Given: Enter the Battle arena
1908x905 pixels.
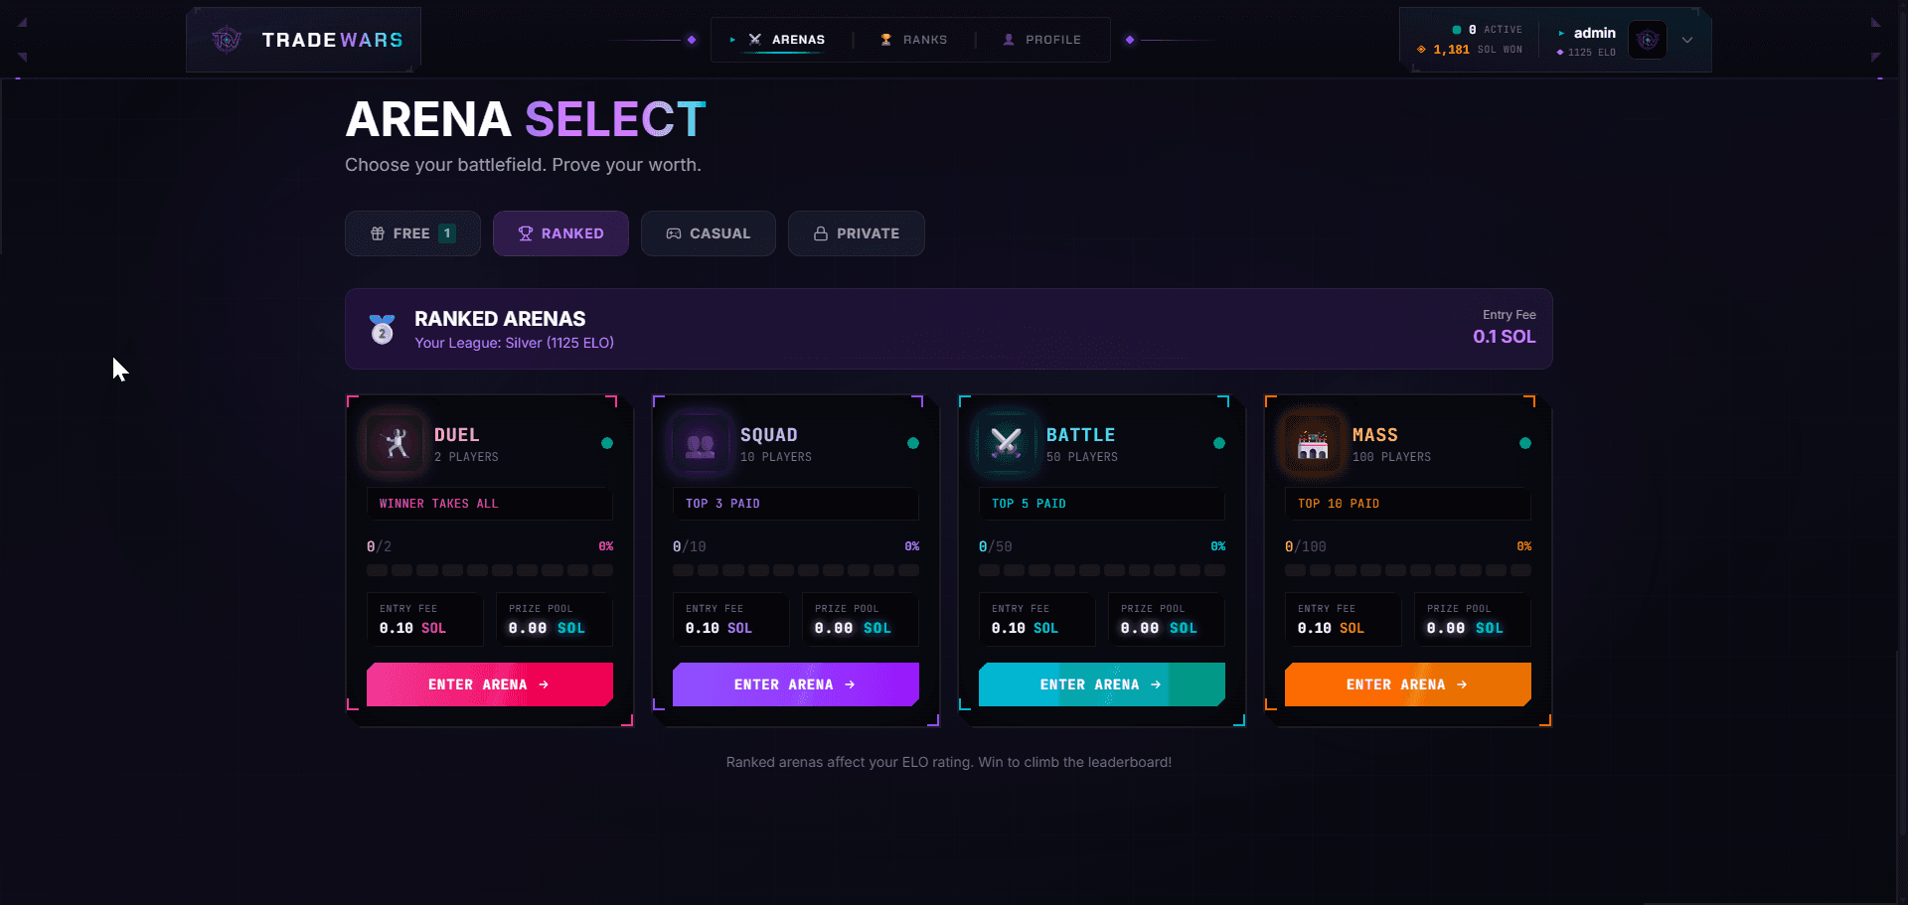Looking at the screenshot, I should point(1101,684).
